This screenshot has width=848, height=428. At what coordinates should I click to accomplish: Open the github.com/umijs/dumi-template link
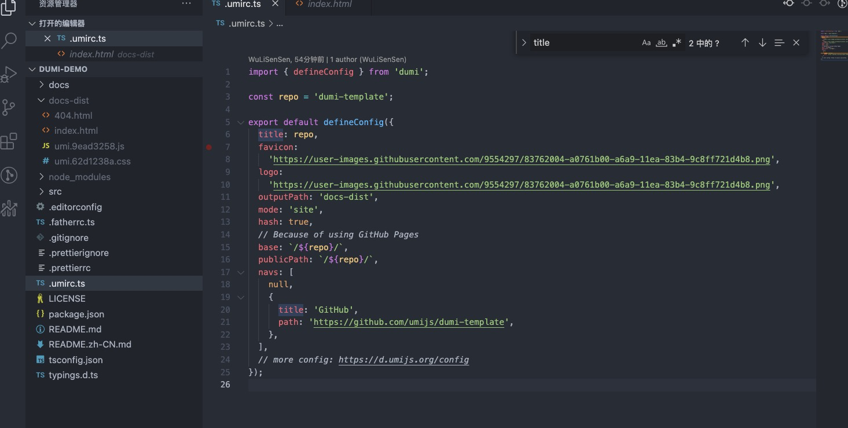click(x=409, y=322)
